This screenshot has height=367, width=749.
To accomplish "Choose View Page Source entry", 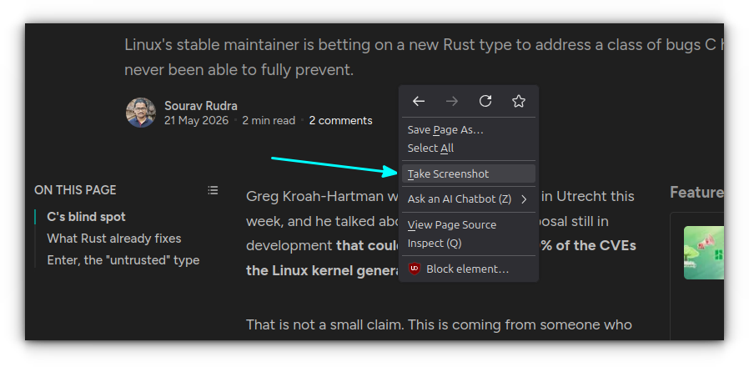I will (469, 224).
